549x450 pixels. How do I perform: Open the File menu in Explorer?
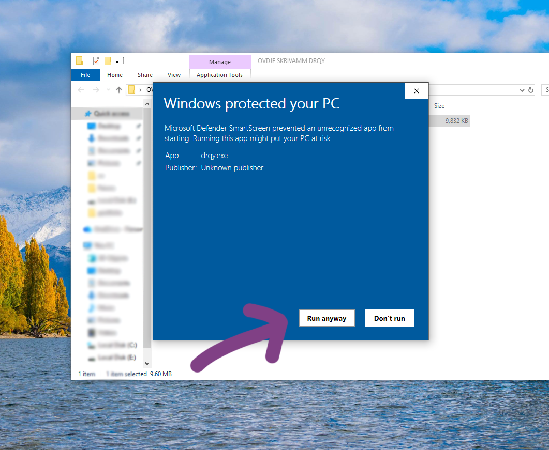(85, 75)
